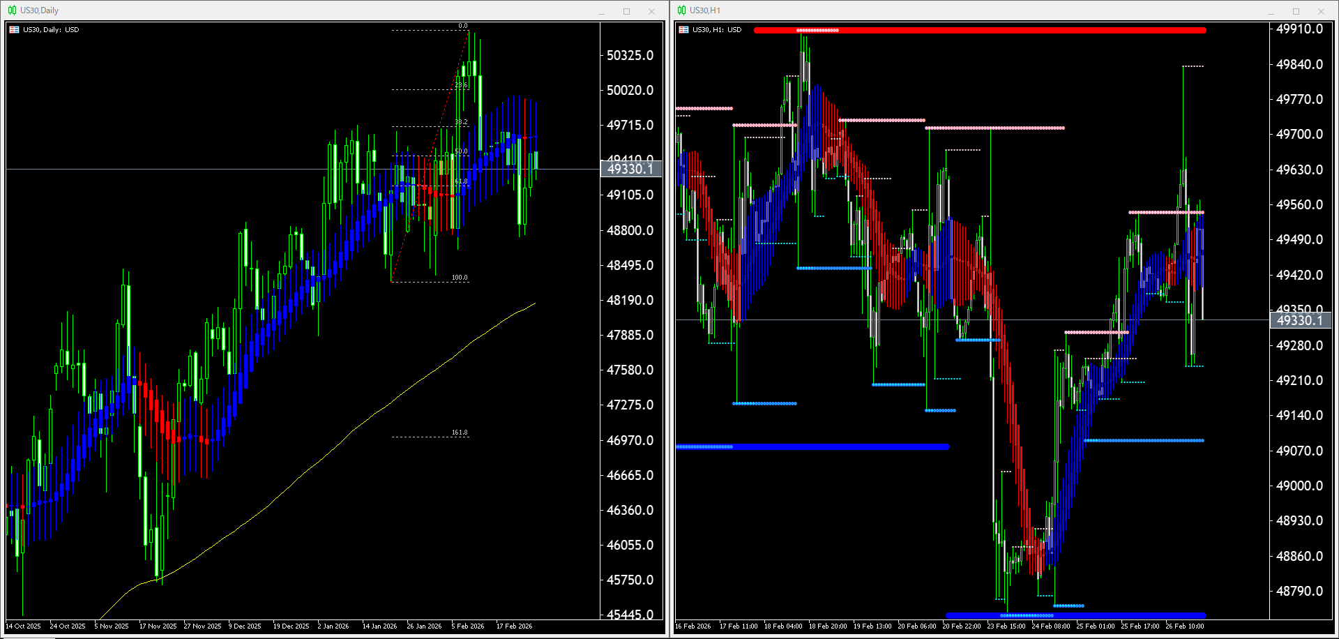Select the US30,Daily title bar text

pyautogui.click(x=39, y=10)
